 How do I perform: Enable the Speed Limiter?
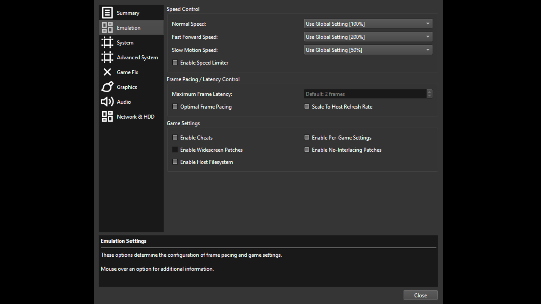click(x=175, y=62)
